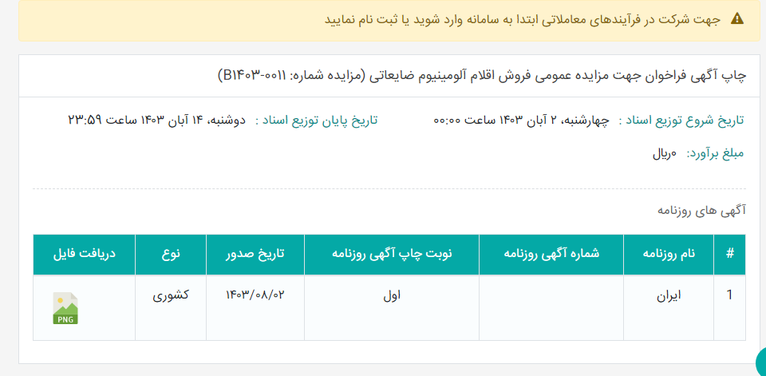Click the 'تاریخ صدور' column header
The height and width of the screenshot is (376, 766).
255,254
